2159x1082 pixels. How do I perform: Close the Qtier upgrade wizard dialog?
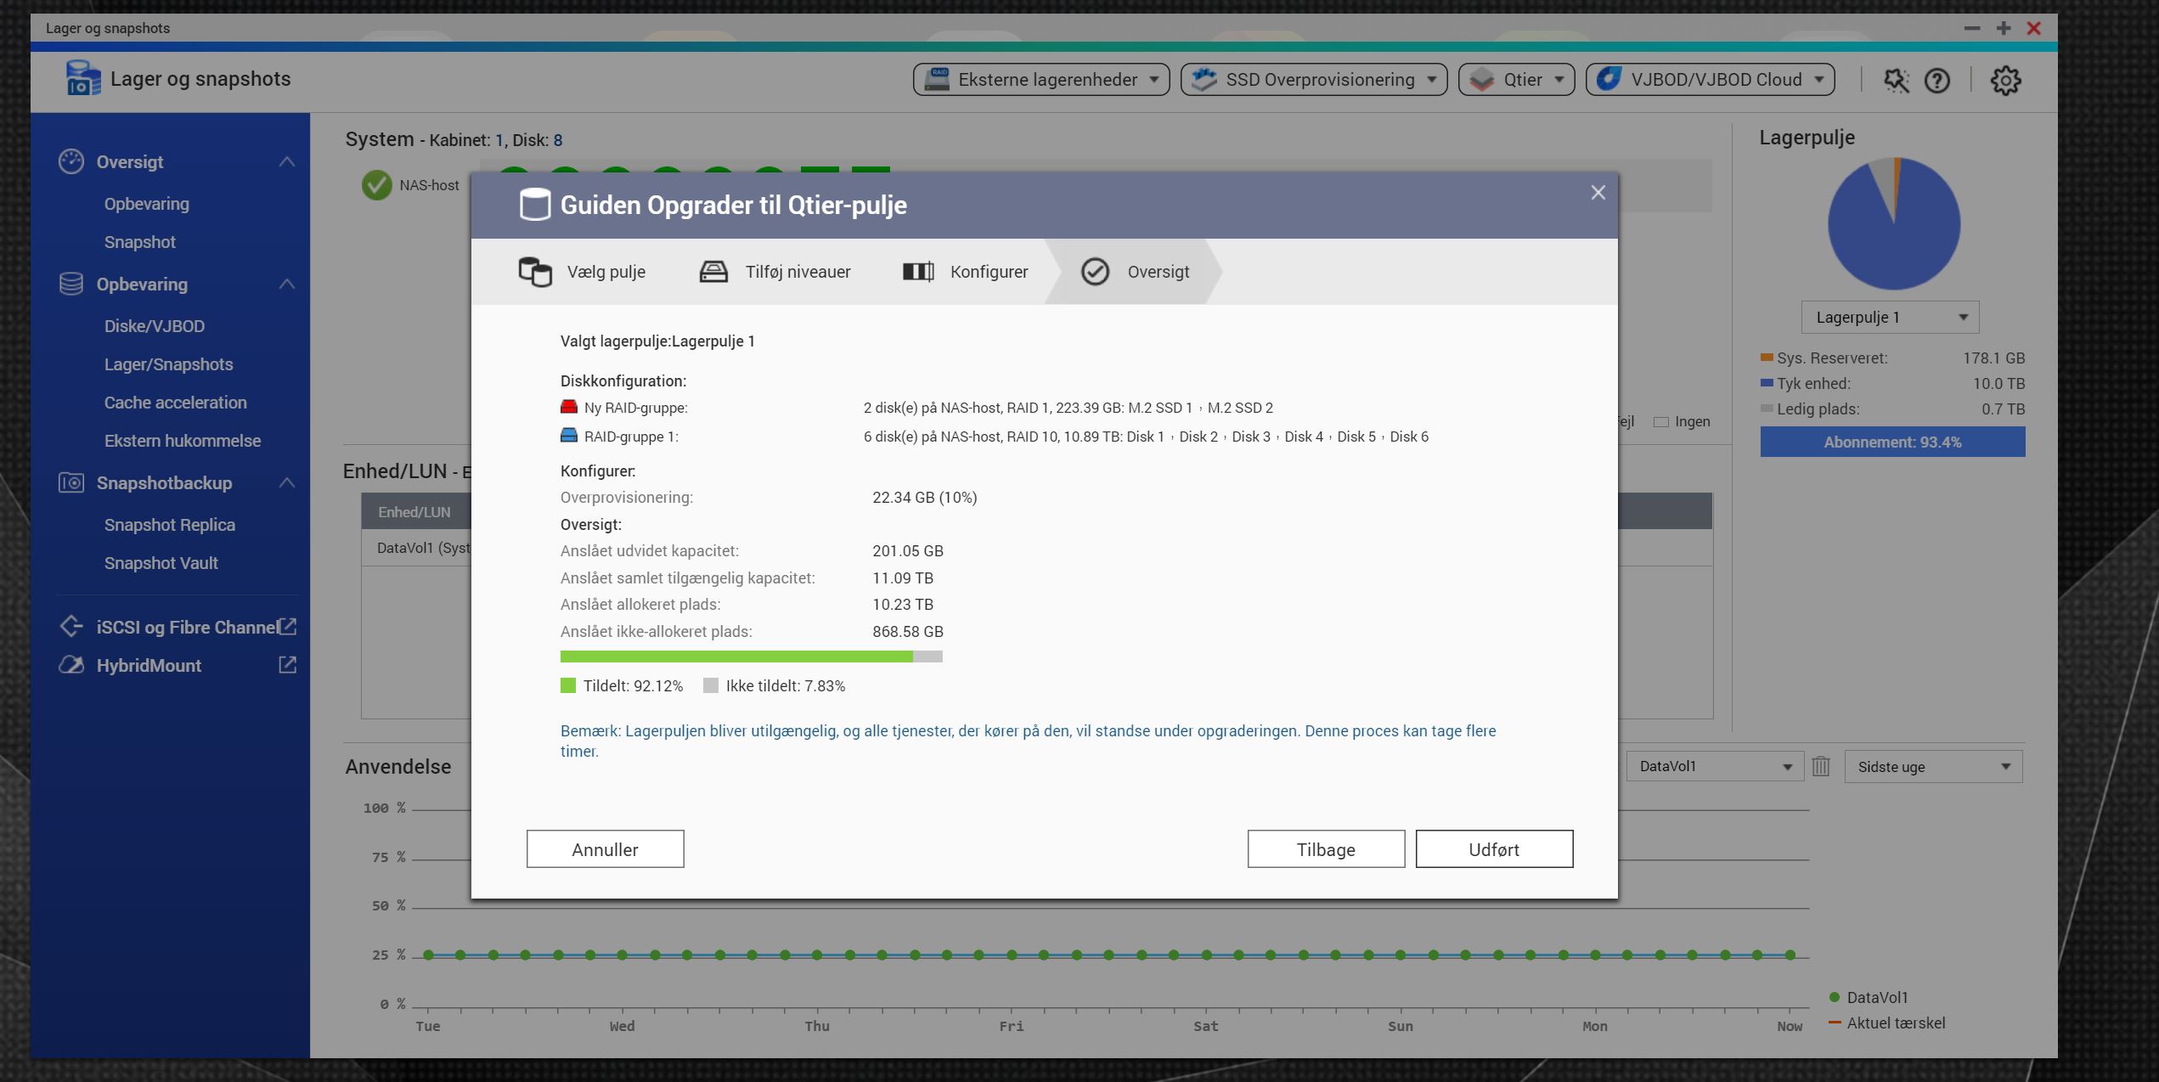pyautogui.click(x=1598, y=193)
